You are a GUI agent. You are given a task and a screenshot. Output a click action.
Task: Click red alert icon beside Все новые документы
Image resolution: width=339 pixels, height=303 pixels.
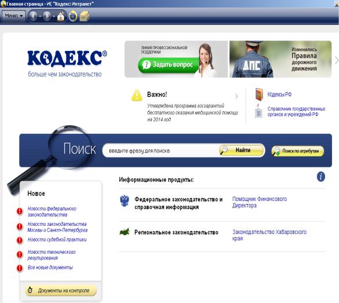click(x=20, y=268)
